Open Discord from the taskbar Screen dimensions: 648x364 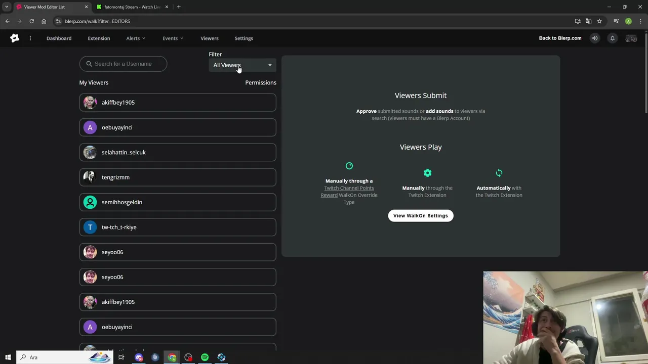(x=139, y=357)
